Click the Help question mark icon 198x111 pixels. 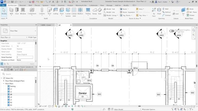pyautogui.click(x=177, y=2)
